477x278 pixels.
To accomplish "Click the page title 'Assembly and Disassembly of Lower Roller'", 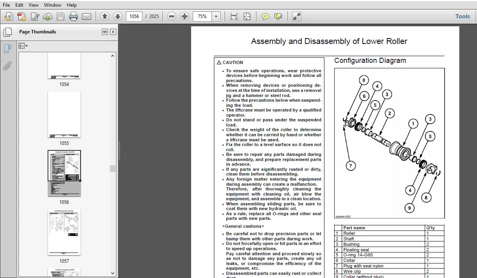I will coord(329,41).
